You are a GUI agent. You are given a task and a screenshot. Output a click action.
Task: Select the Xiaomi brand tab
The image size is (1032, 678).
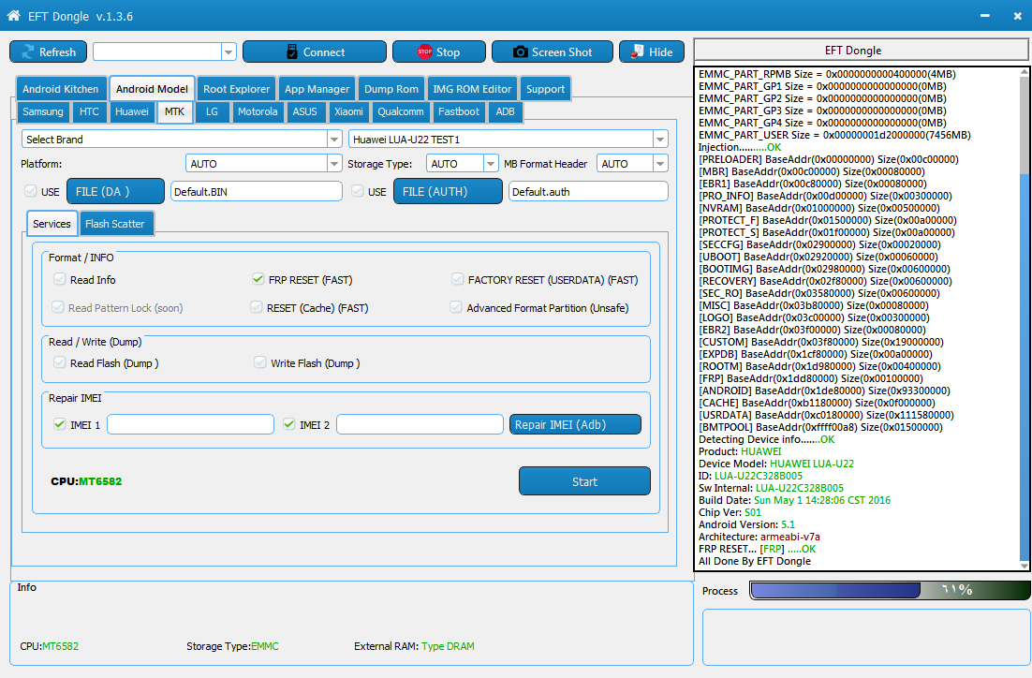pyautogui.click(x=348, y=111)
